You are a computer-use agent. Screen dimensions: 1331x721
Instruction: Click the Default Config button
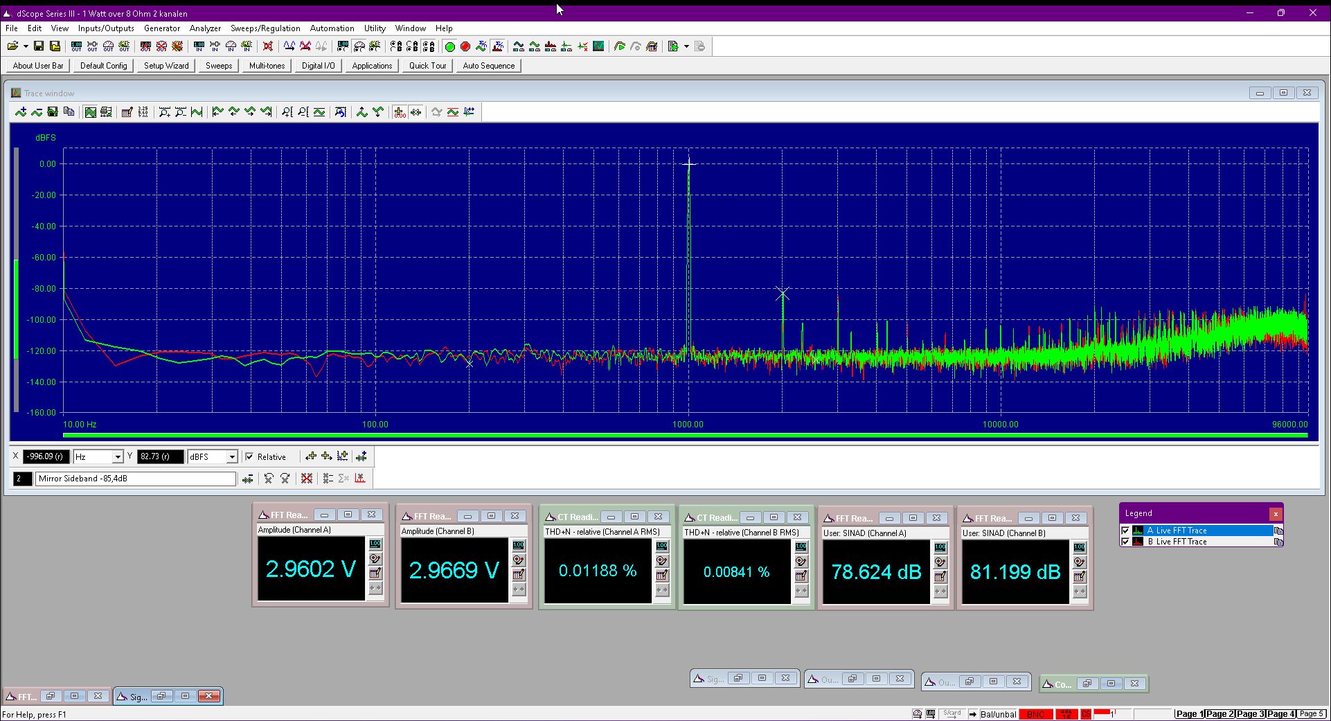tap(104, 66)
